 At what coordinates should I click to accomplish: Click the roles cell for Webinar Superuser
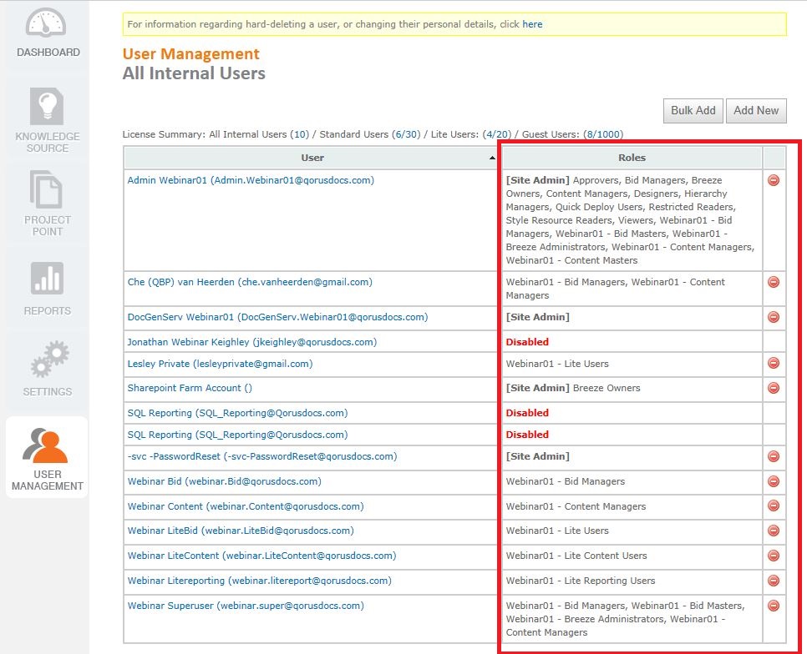(632, 619)
